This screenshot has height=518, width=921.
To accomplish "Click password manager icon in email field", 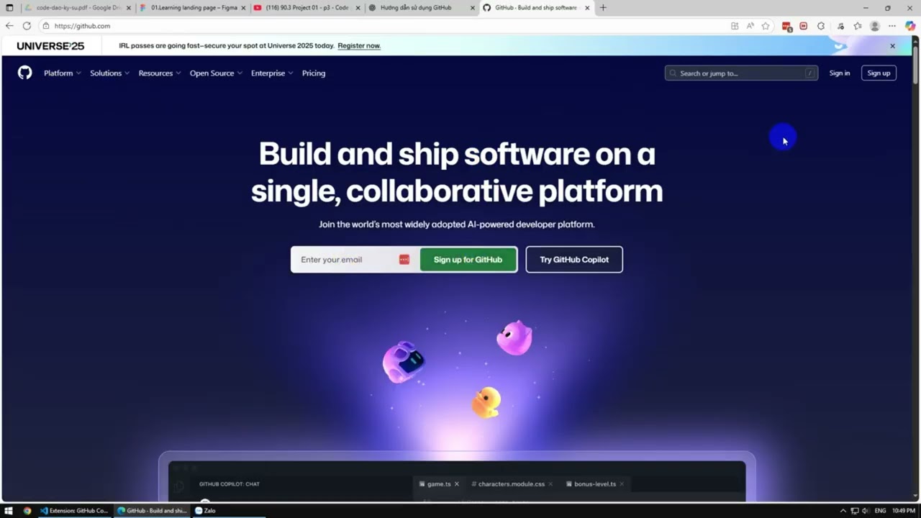I will click(x=404, y=260).
